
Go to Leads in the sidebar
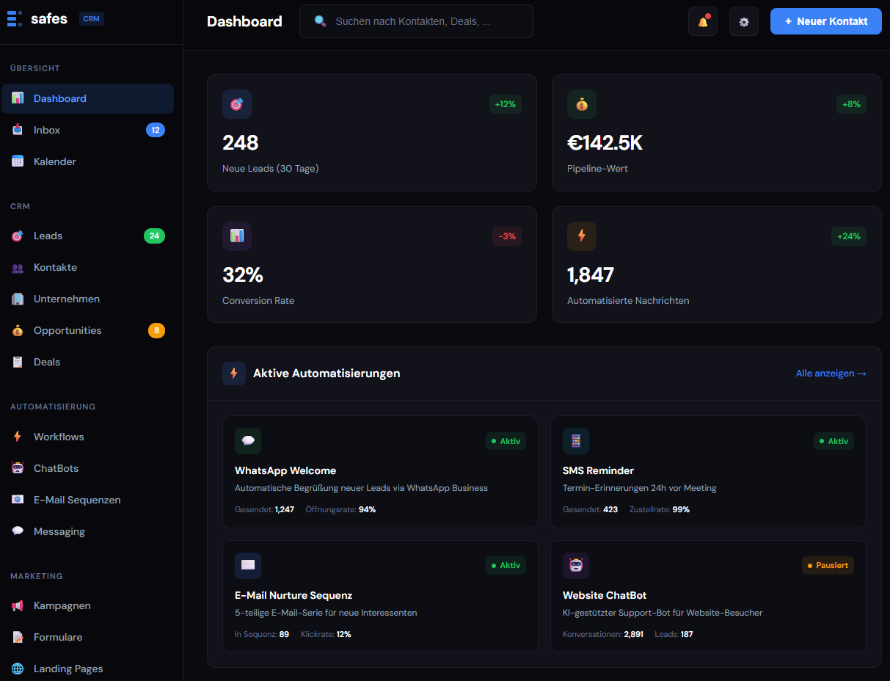[x=48, y=236]
